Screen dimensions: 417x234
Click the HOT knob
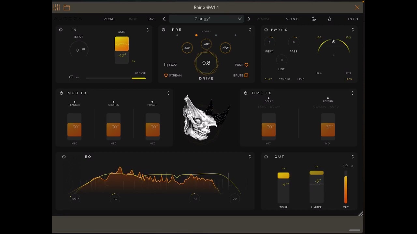[281, 60]
